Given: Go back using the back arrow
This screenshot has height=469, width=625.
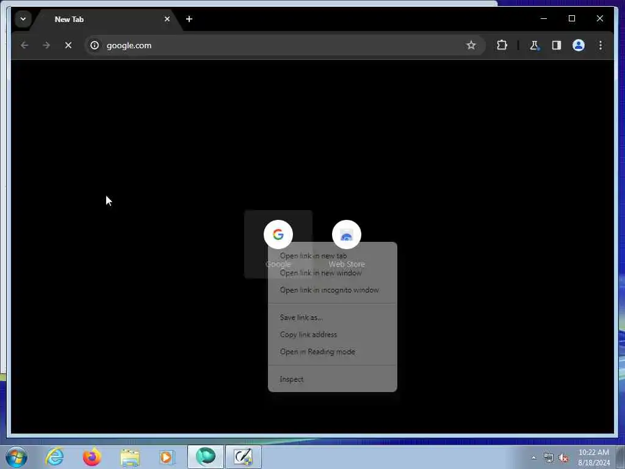Looking at the screenshot, I should point(24,45).
